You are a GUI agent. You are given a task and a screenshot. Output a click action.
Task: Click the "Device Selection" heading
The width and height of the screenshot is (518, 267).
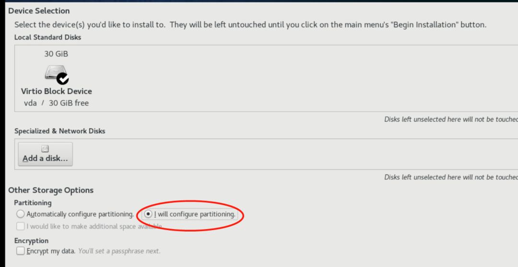[x=39, y=11]
